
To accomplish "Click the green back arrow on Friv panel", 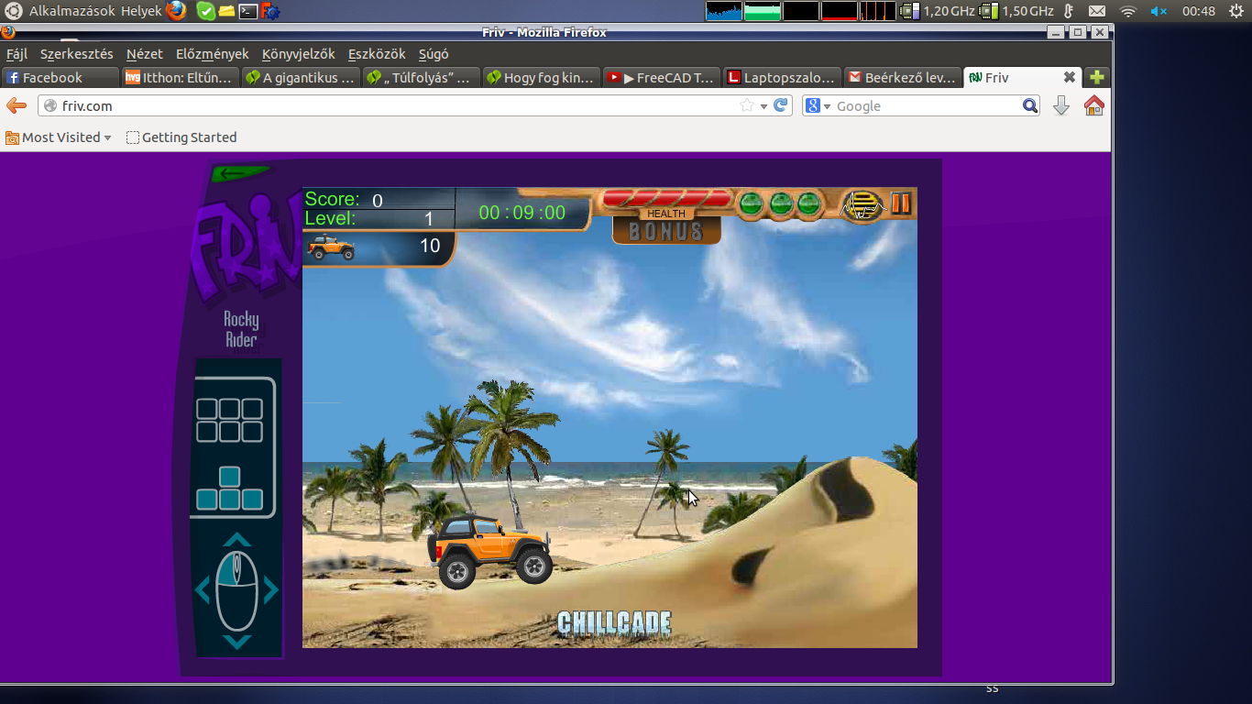I will (x=239, y=173).
